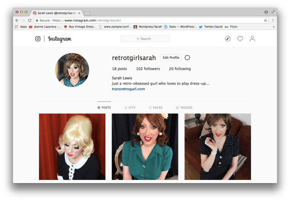Click the Edit Profile button
Viewport: 290px width, 201px height.
click(171, 58)
